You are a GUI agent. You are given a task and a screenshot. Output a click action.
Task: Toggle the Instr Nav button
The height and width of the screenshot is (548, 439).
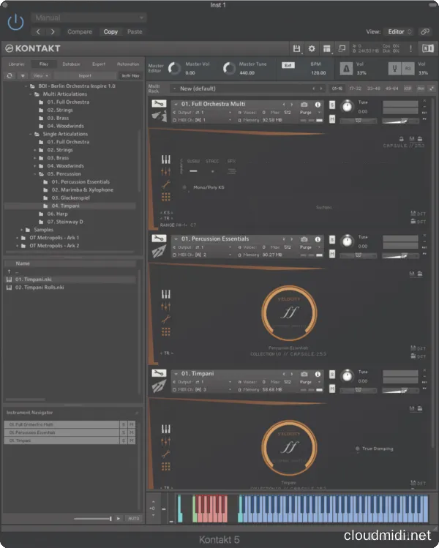tap(130, 75)
